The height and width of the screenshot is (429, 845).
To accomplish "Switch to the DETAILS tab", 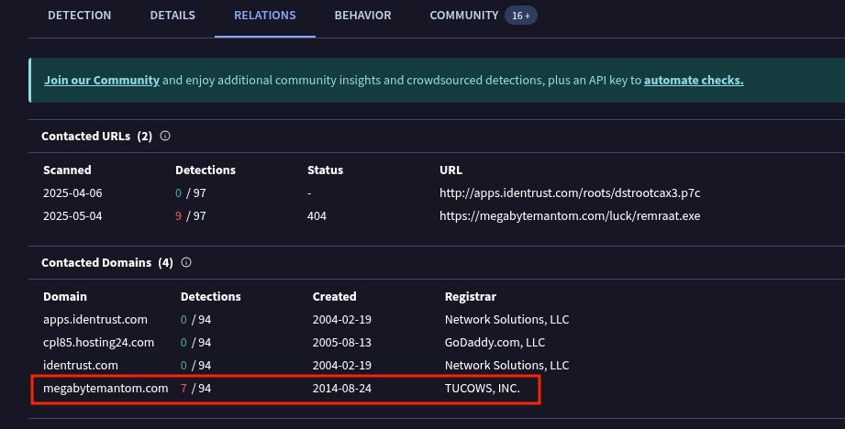I will [x=172, y=16].
